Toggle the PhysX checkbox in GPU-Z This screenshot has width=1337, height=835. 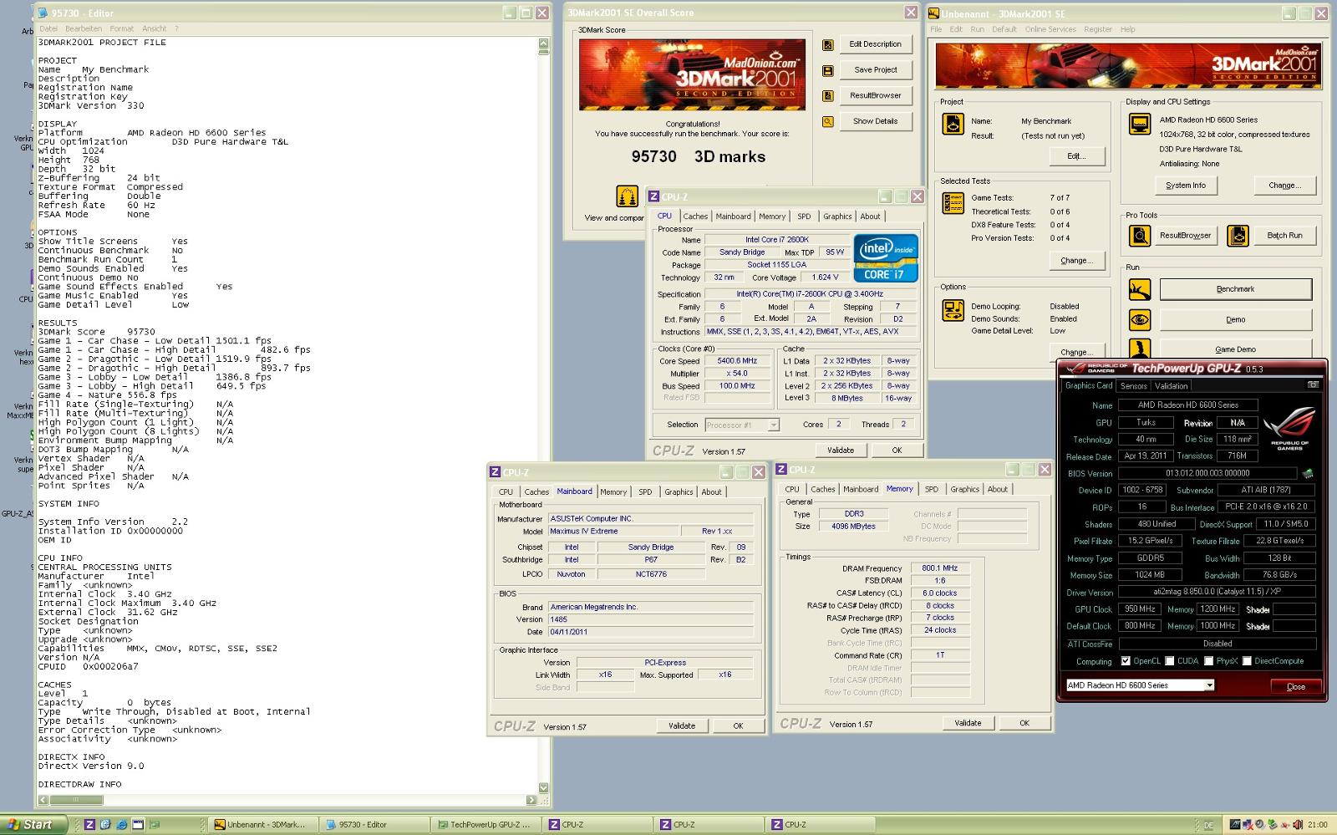(x=1208, y=661)
